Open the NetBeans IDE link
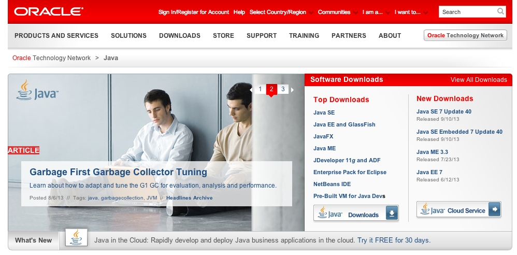Screen dimensions: 517x255 332,184
